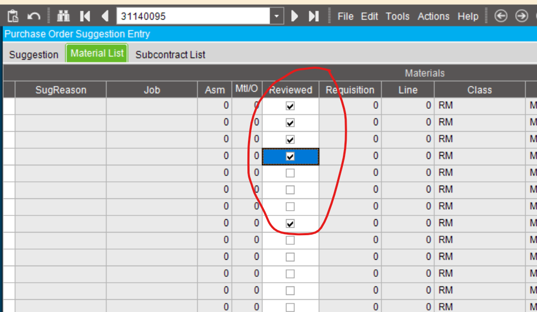This screenshot has width=537, height=312.
Task: Open the Suggestion tab
Action: pos(34,54)
